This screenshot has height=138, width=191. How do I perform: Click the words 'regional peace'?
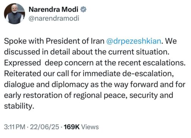pyautogui.click(x=100, y=95)
